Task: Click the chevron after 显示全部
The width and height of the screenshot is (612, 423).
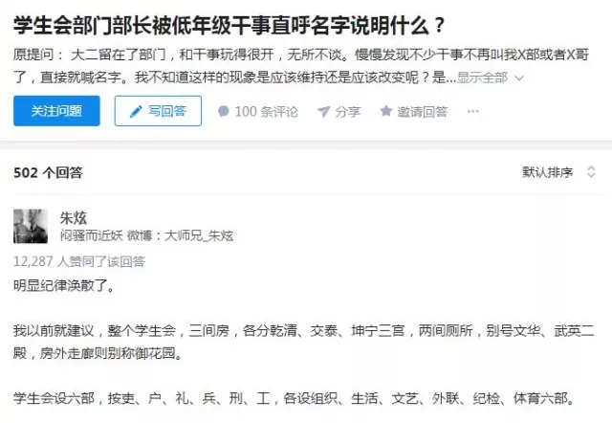Action: click(518, 78)
